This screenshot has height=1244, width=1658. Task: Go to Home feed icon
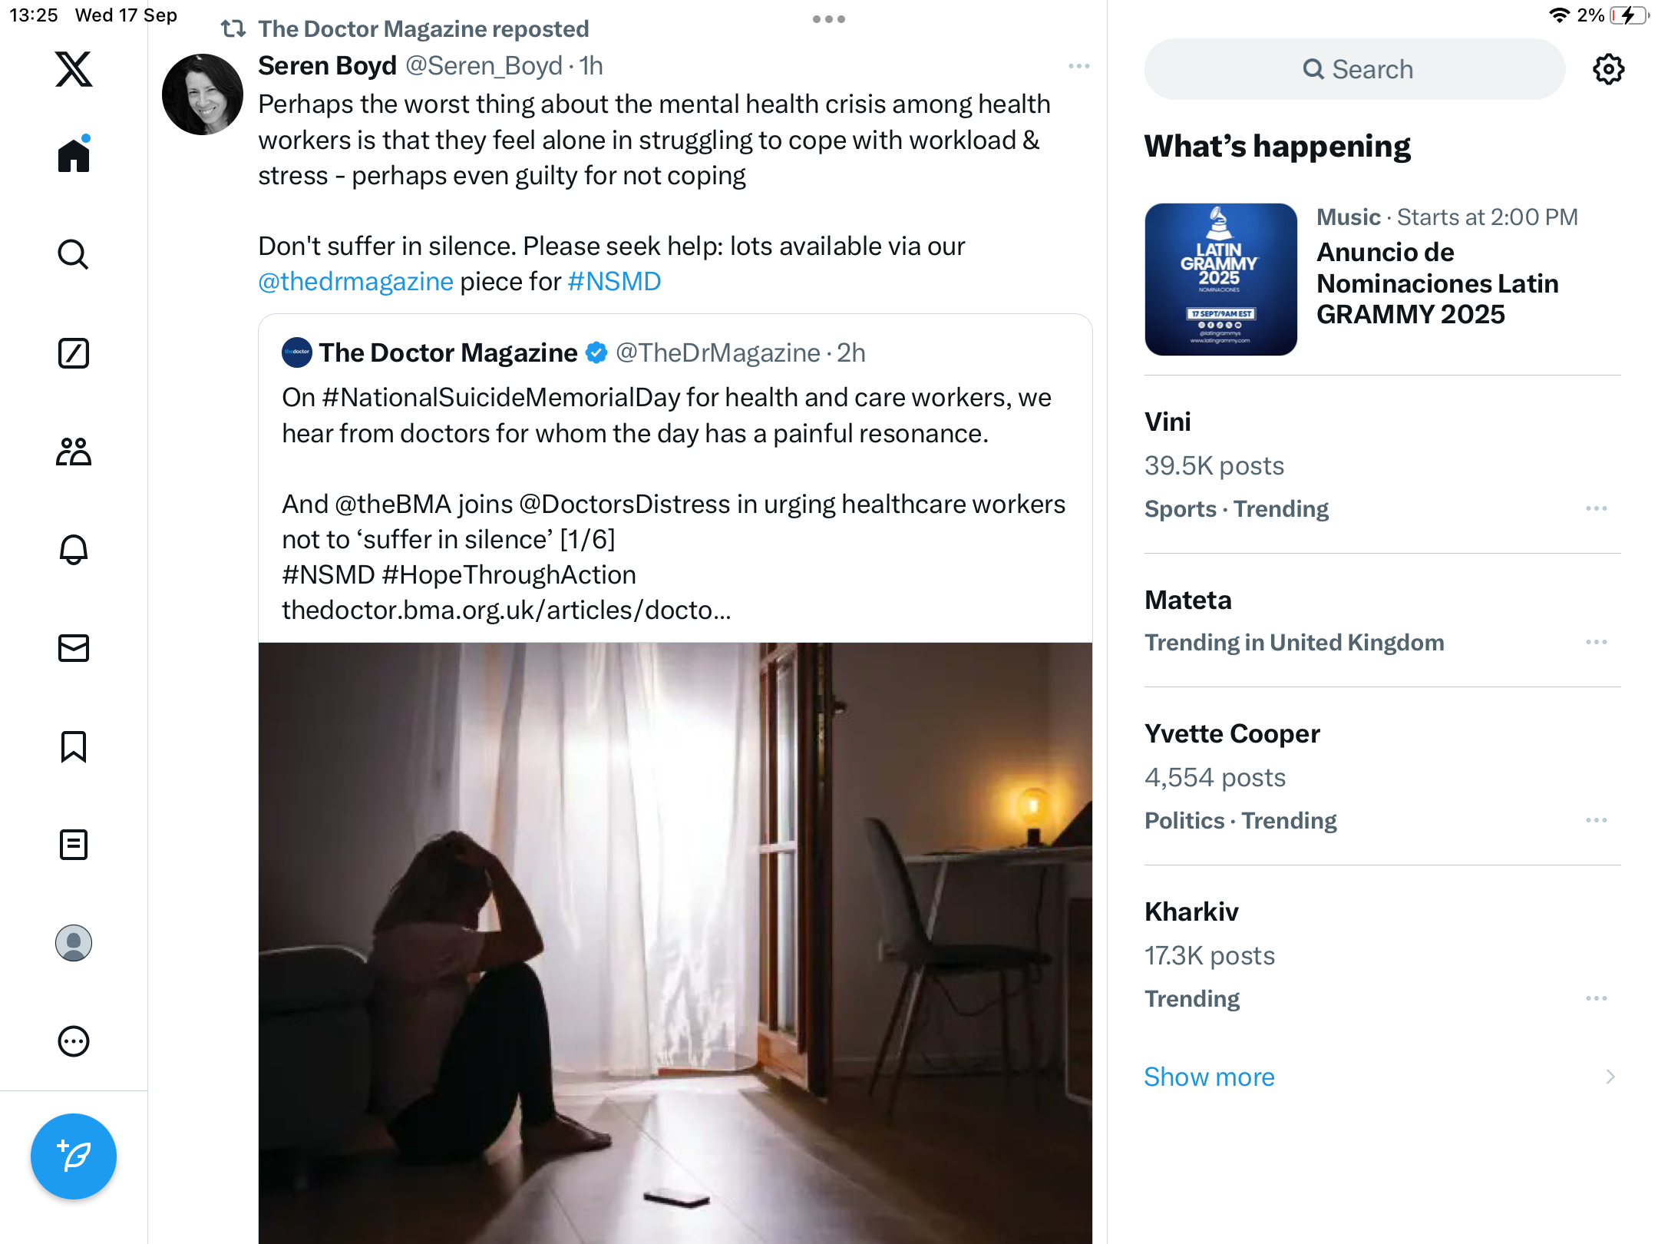(74, 155)
